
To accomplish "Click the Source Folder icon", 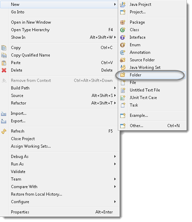I will pos(123,60).
